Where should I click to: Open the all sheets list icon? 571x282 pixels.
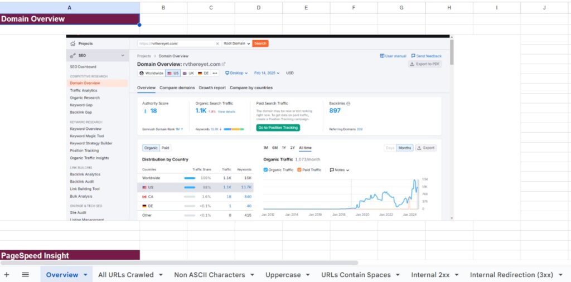[25, 275]
